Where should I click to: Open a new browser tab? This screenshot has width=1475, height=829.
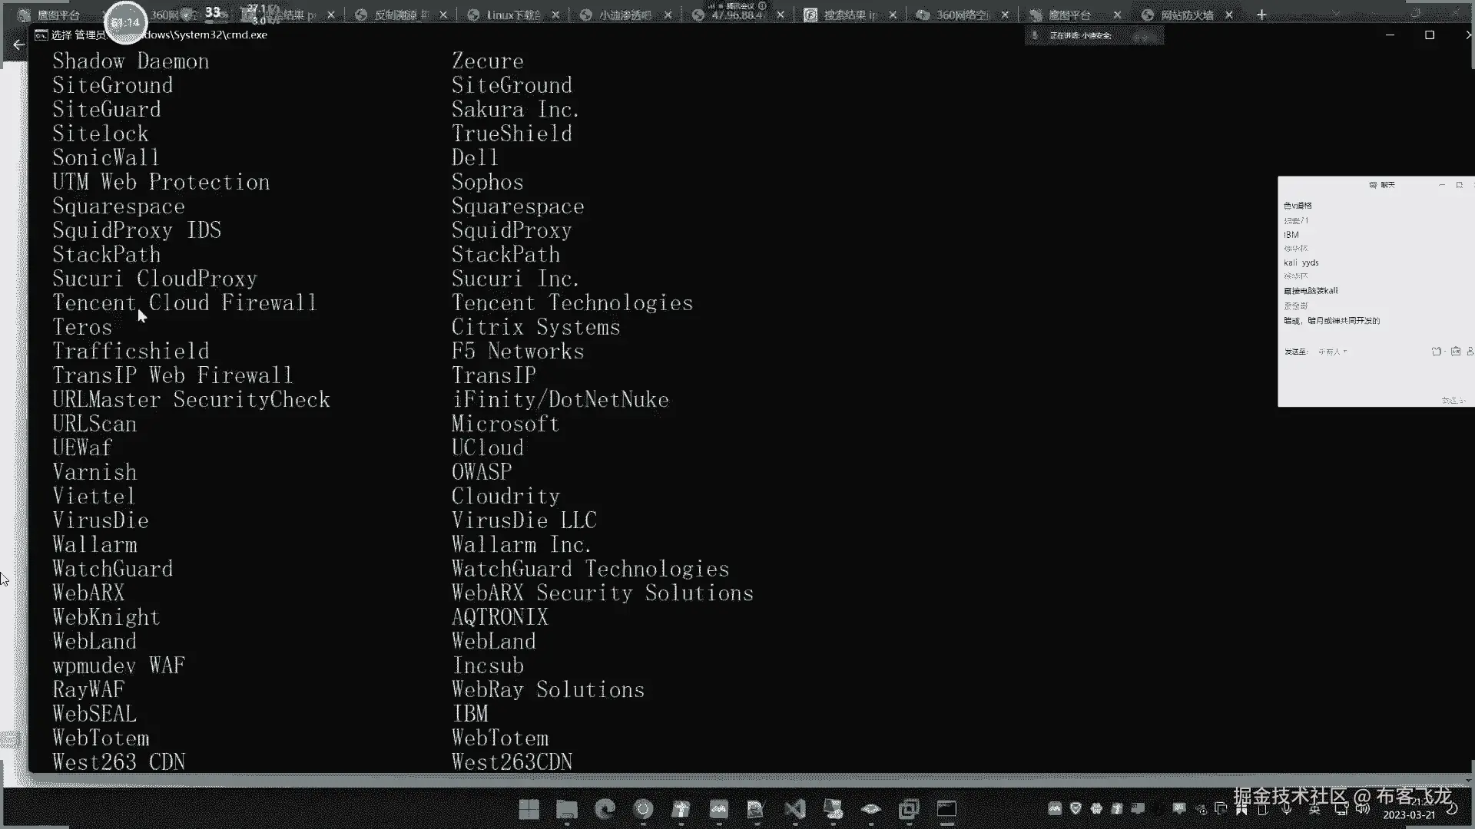pos(1261,15)
